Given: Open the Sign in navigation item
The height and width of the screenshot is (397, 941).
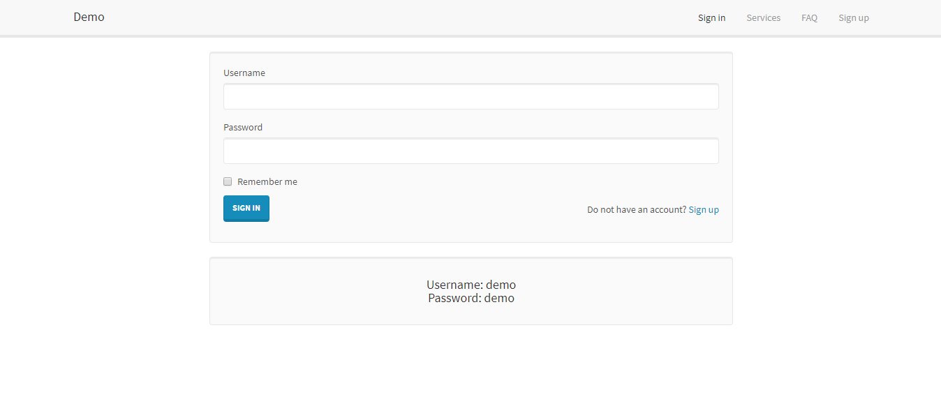Looking at the screenshot, I should point(711,18).
